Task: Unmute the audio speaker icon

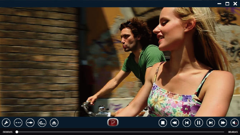Action: 235,123
